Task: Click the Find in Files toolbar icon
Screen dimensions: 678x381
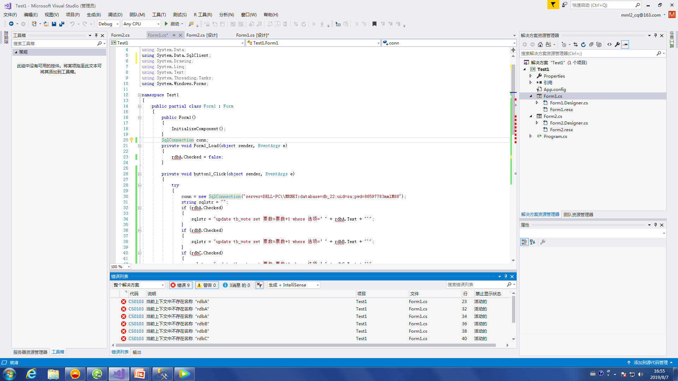Action: pyautogui.click(x=191, y=24)
